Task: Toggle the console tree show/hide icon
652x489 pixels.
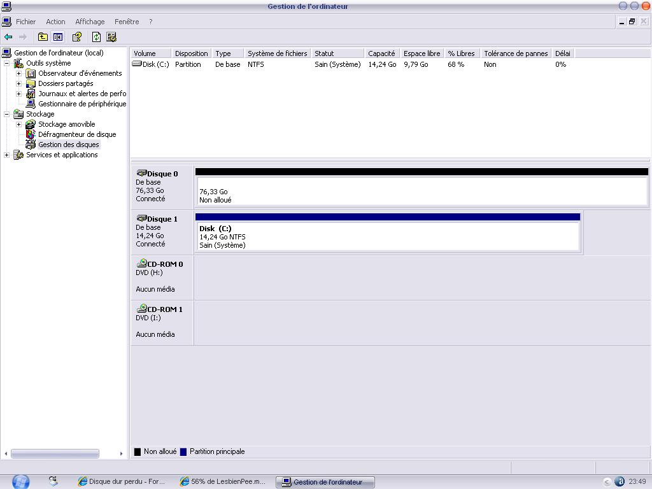Action: [58, 37]
